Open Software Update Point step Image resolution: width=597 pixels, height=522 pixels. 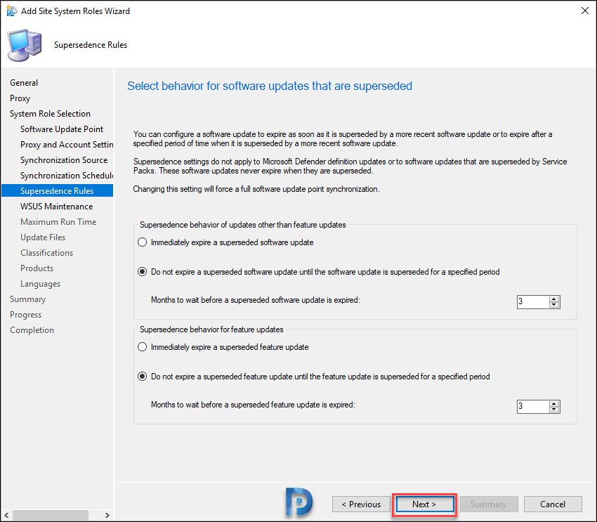pos(62,129)
